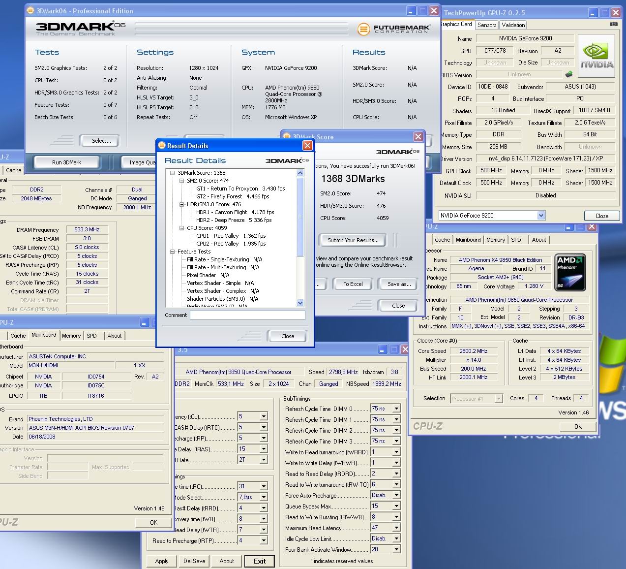The width and height of the screenshot is (626, 569).
Task: Click the Run 3DMark button
Action: click(66, 162)
